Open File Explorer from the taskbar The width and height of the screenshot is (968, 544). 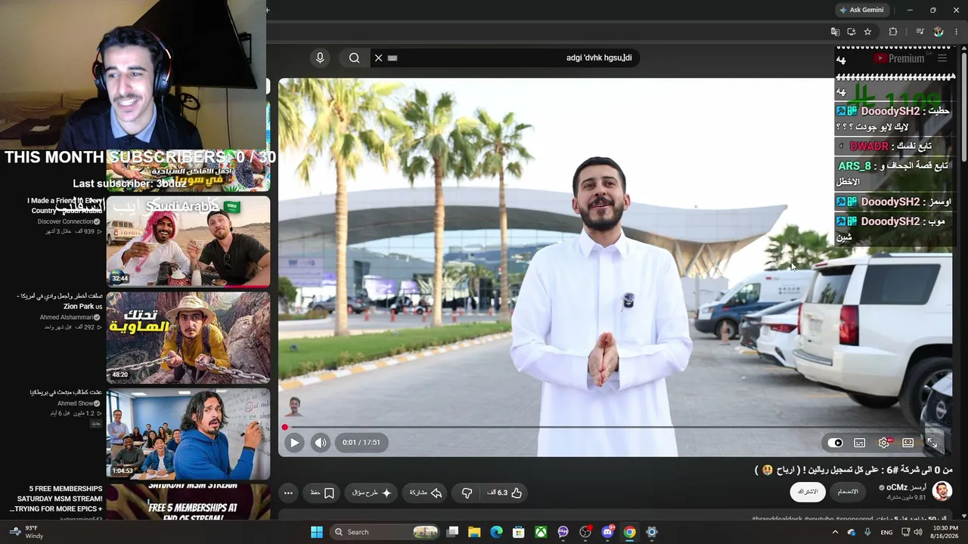[474, 532]
